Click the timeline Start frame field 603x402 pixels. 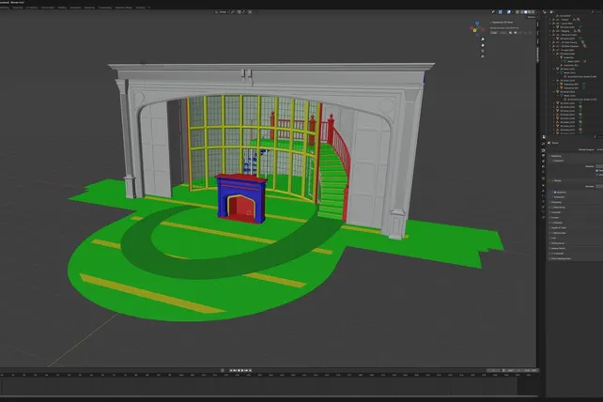[x=514, y=370]
